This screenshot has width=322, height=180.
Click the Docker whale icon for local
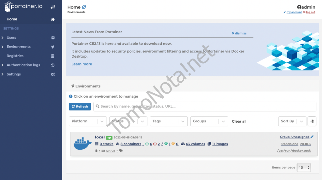coord(82,144)
